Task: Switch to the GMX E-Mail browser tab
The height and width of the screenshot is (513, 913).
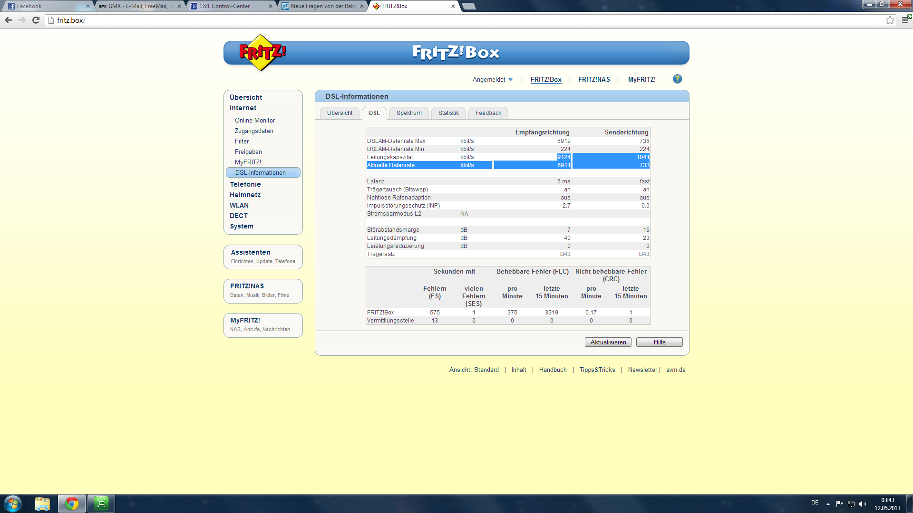Action: [x=140, y=6]
